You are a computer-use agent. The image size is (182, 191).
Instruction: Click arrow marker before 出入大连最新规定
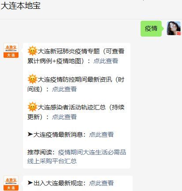30,183
